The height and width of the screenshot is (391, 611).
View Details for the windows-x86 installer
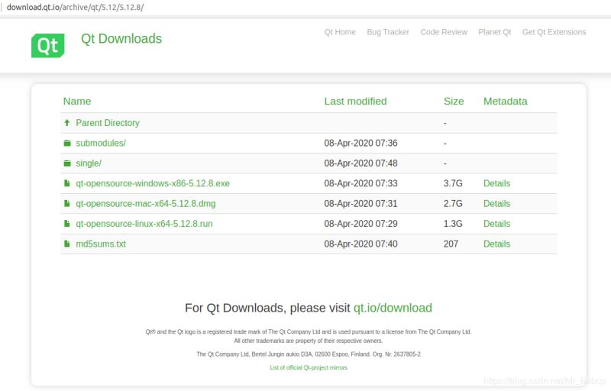pos(496,183)
